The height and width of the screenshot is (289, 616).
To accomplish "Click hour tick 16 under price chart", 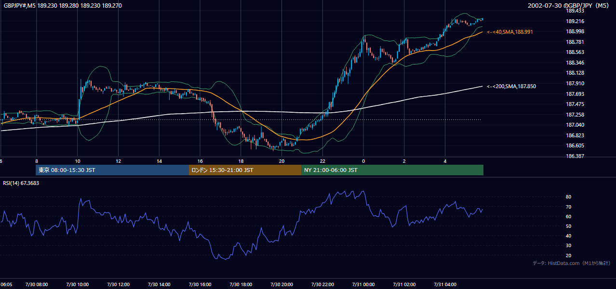I will click(200, 161).
